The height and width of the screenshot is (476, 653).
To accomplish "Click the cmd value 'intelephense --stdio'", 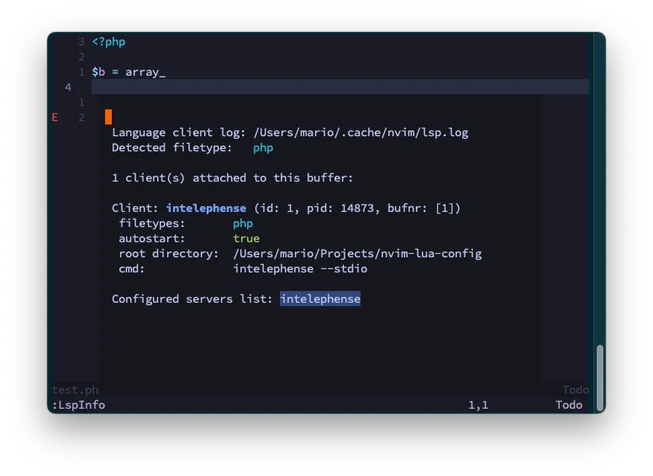I will [x=300, y=269].
